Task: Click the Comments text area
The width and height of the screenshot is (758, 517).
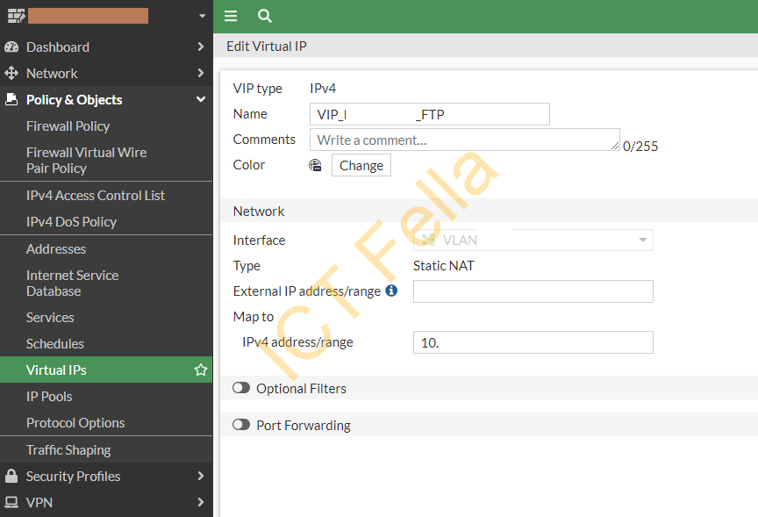Action: tap(465, 140)
